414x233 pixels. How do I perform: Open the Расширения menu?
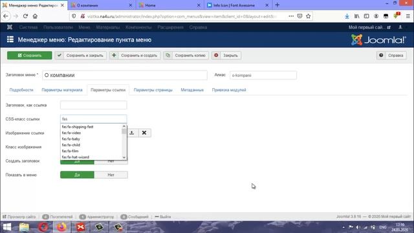click(x=170, y=27)
